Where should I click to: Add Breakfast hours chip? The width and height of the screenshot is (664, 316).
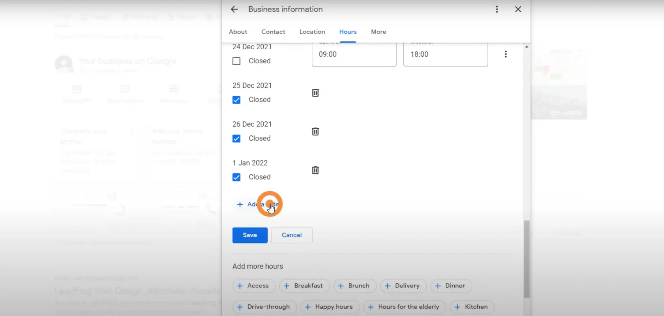(x=304, y=286)
